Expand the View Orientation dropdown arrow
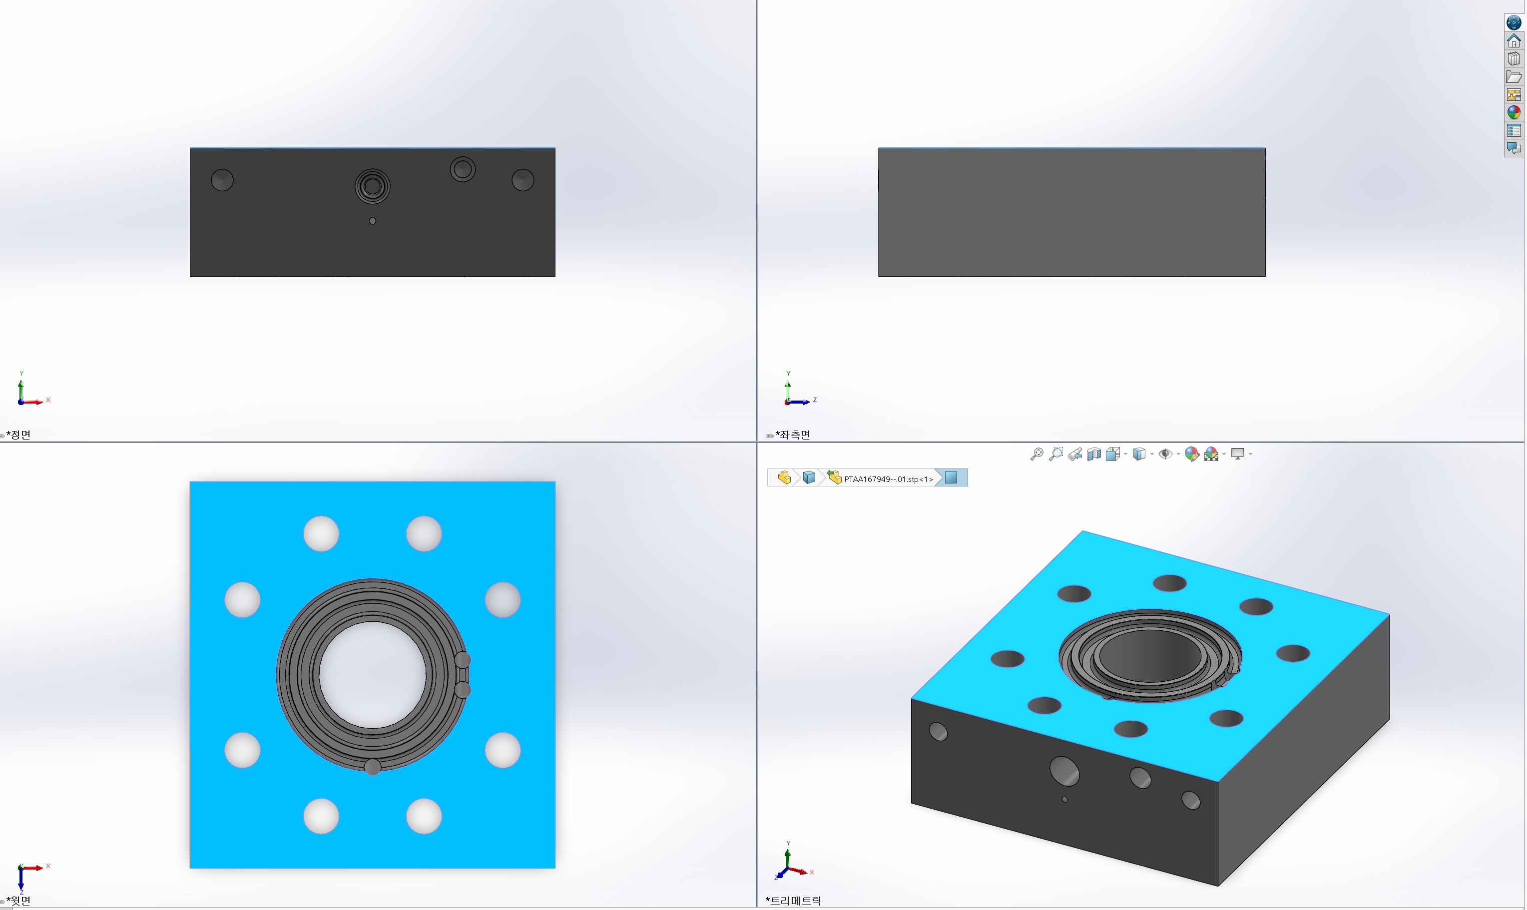1527x910 pixels. tap(1126, 454)
